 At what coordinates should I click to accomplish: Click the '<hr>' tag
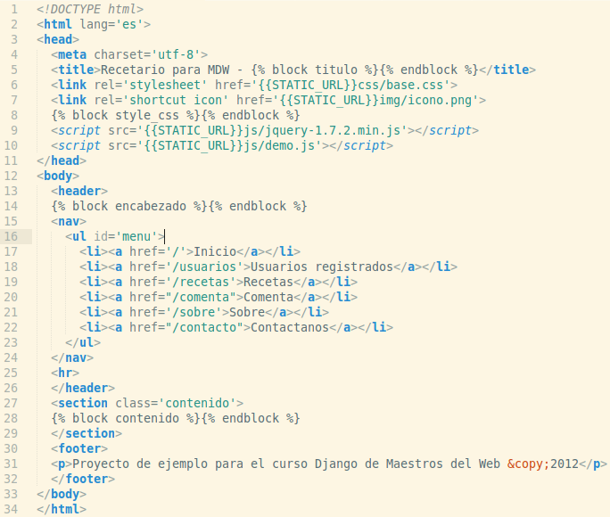point(65,373)
